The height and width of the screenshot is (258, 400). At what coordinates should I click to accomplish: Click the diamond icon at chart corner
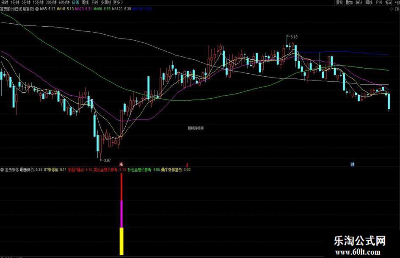[392, 9]
